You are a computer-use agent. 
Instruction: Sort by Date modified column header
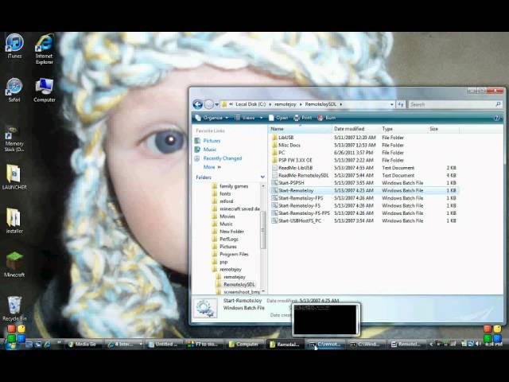[x=356, y=129]
